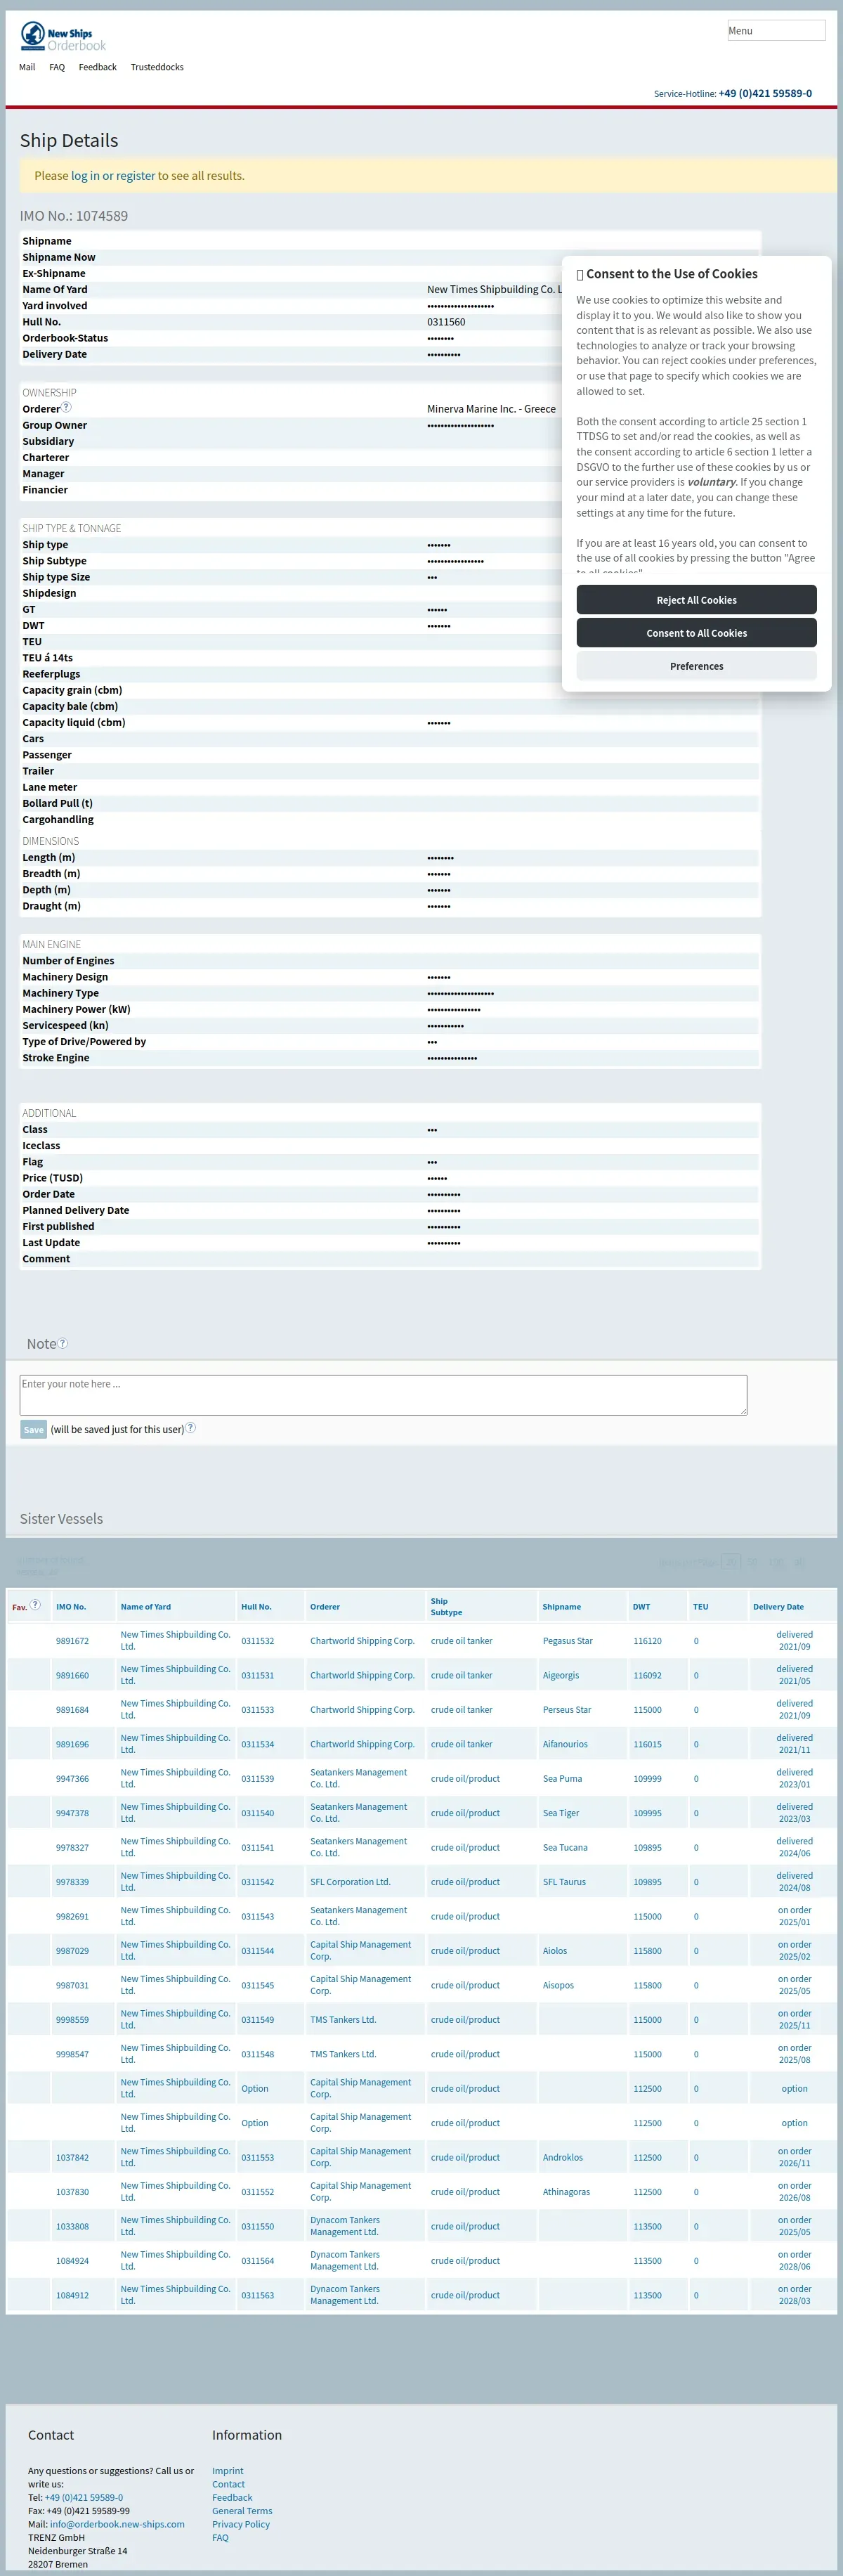Open vessel IMO 9891672
The image size is (843, 2576).
[x=72, y=1641]
